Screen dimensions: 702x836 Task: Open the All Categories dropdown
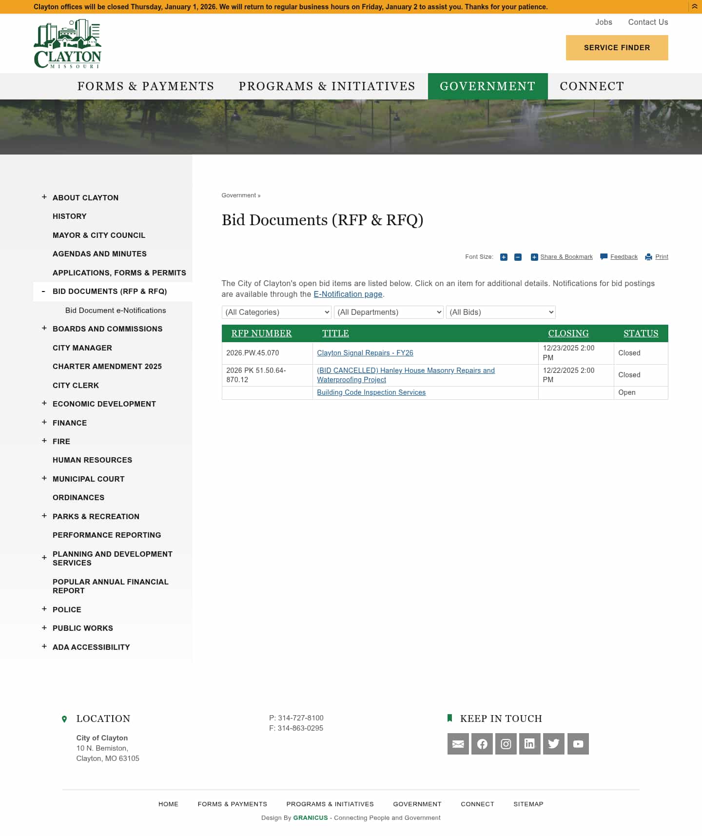(276, 312)
